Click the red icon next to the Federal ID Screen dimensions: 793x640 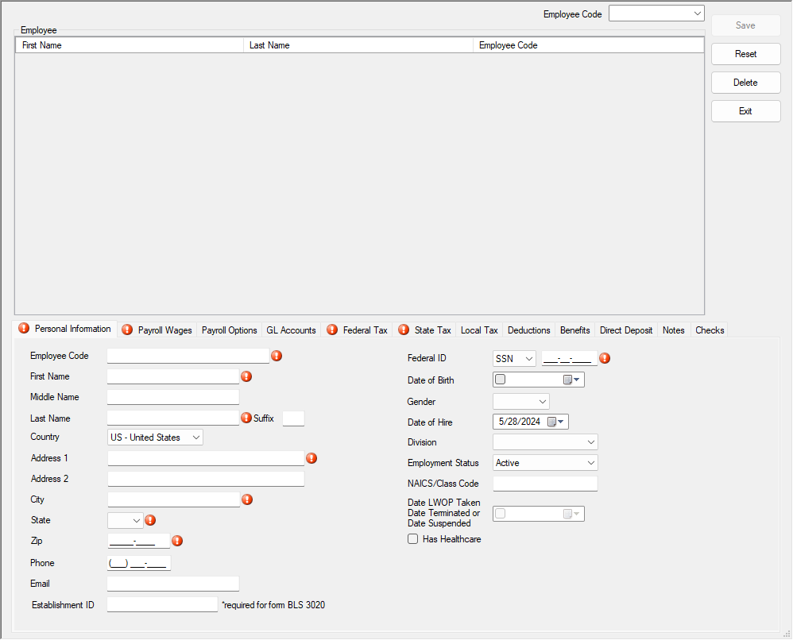(605, 358)
